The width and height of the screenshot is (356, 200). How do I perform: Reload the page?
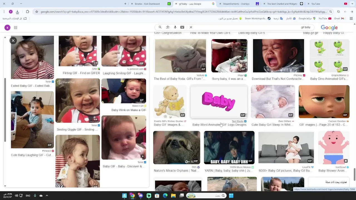pyautogui.click(x=338, y=12)
